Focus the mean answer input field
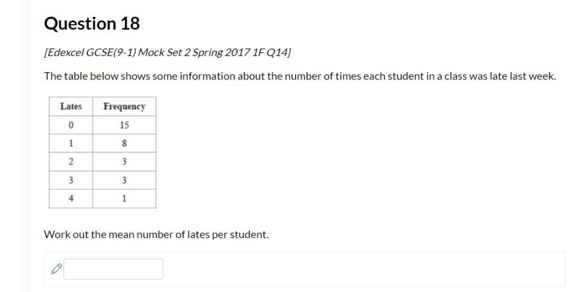The height and width of the screenshot is (292, 577). coord(113,269)
